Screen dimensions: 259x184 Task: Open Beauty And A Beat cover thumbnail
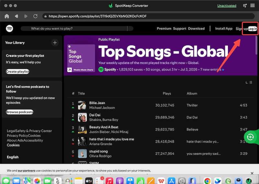[82, 129]
